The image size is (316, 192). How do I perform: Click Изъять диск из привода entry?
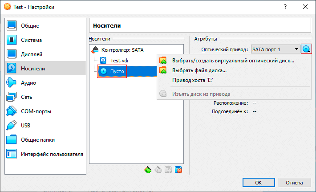point(234,94)
